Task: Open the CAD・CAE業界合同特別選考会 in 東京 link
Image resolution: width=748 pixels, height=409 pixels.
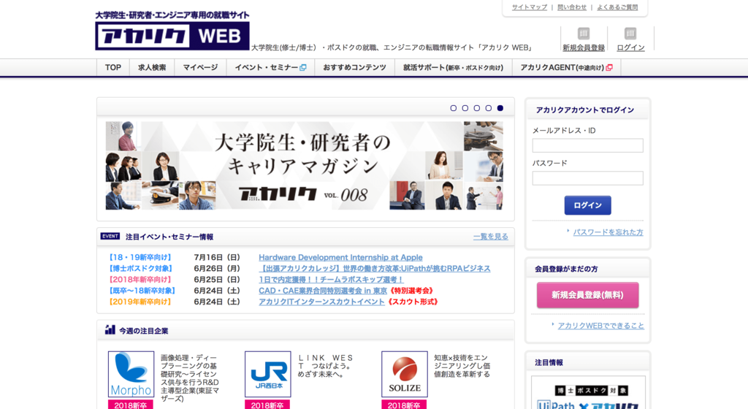Action: (x=323, y=291)
